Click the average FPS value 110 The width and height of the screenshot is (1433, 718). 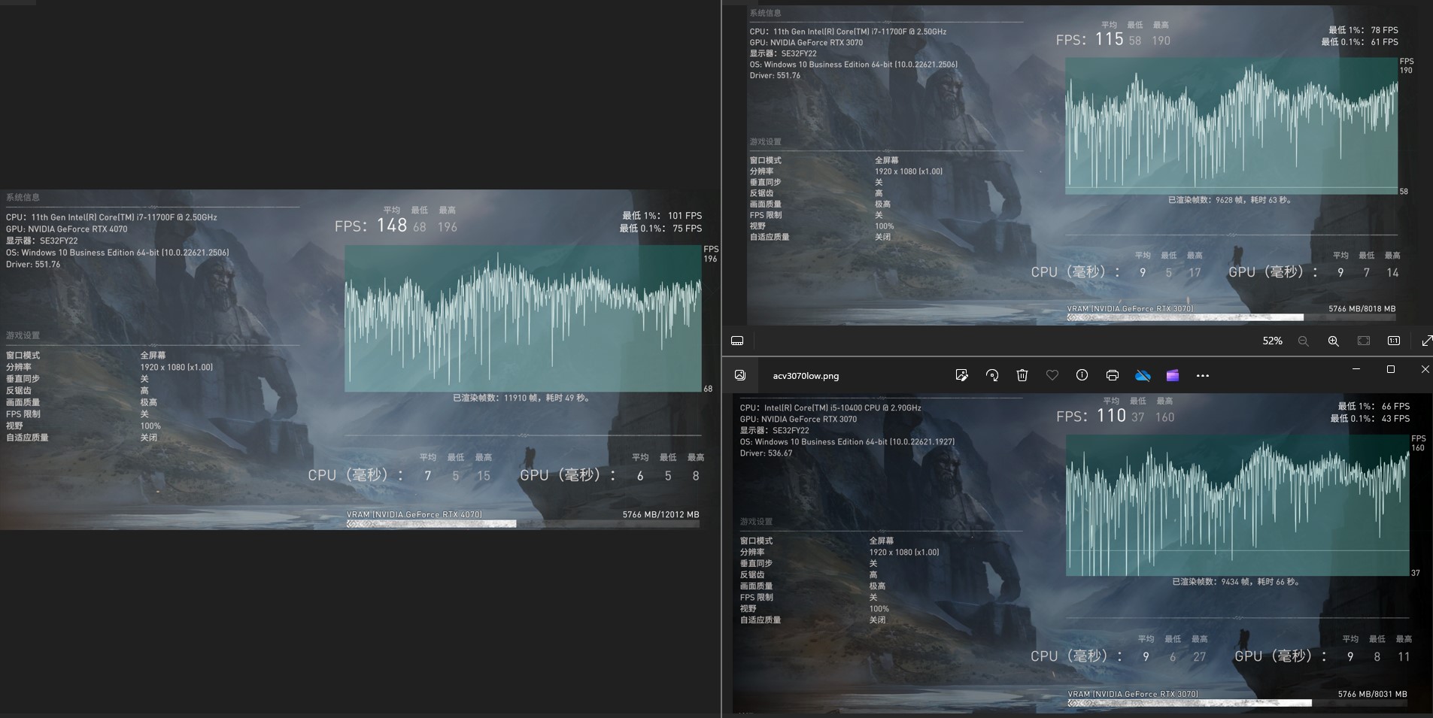(x=1111, y=416)
